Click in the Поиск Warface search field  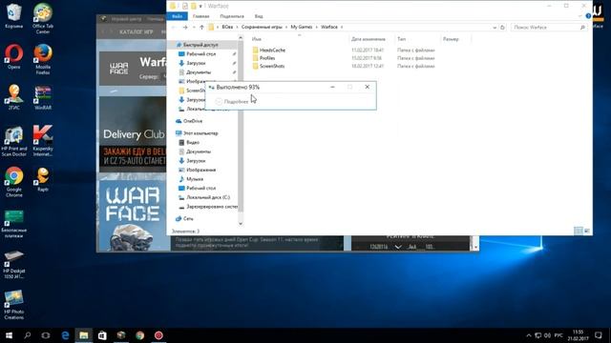545,28
